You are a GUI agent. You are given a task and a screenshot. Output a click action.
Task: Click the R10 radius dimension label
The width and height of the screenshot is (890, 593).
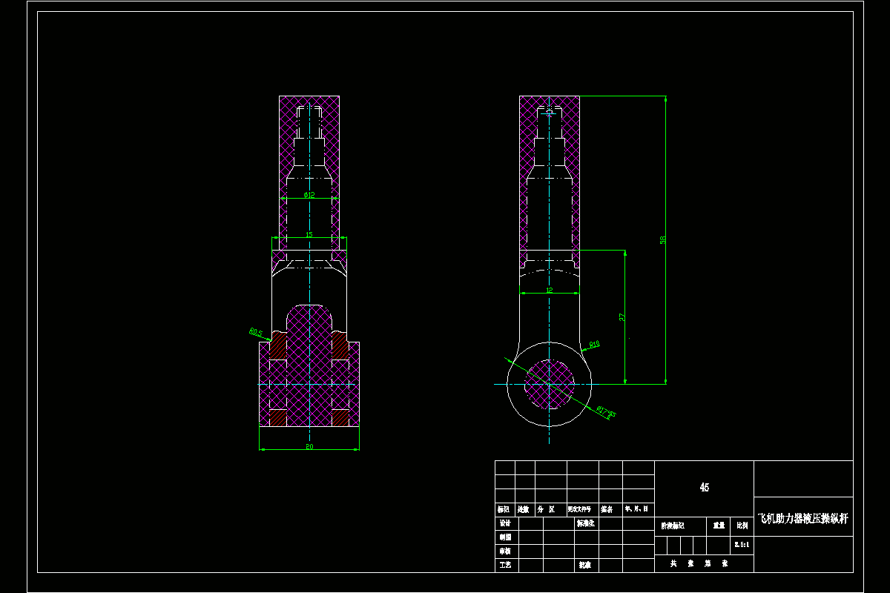click(x=594, y=344)
